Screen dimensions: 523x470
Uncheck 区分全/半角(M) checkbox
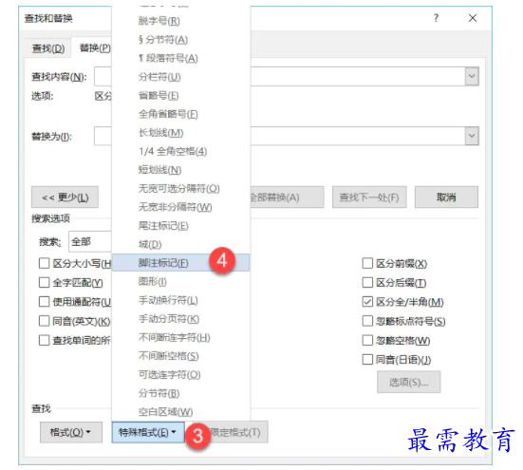367,302
